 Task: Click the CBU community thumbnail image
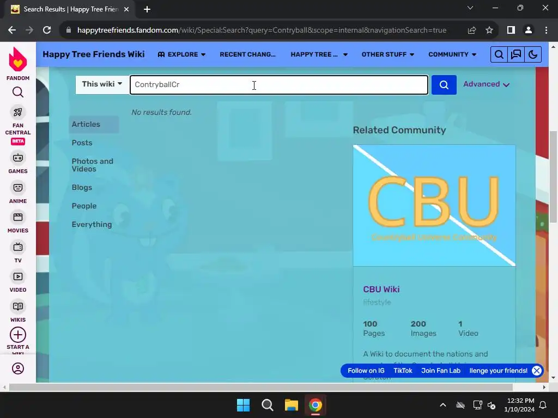[x=434, y=205]
